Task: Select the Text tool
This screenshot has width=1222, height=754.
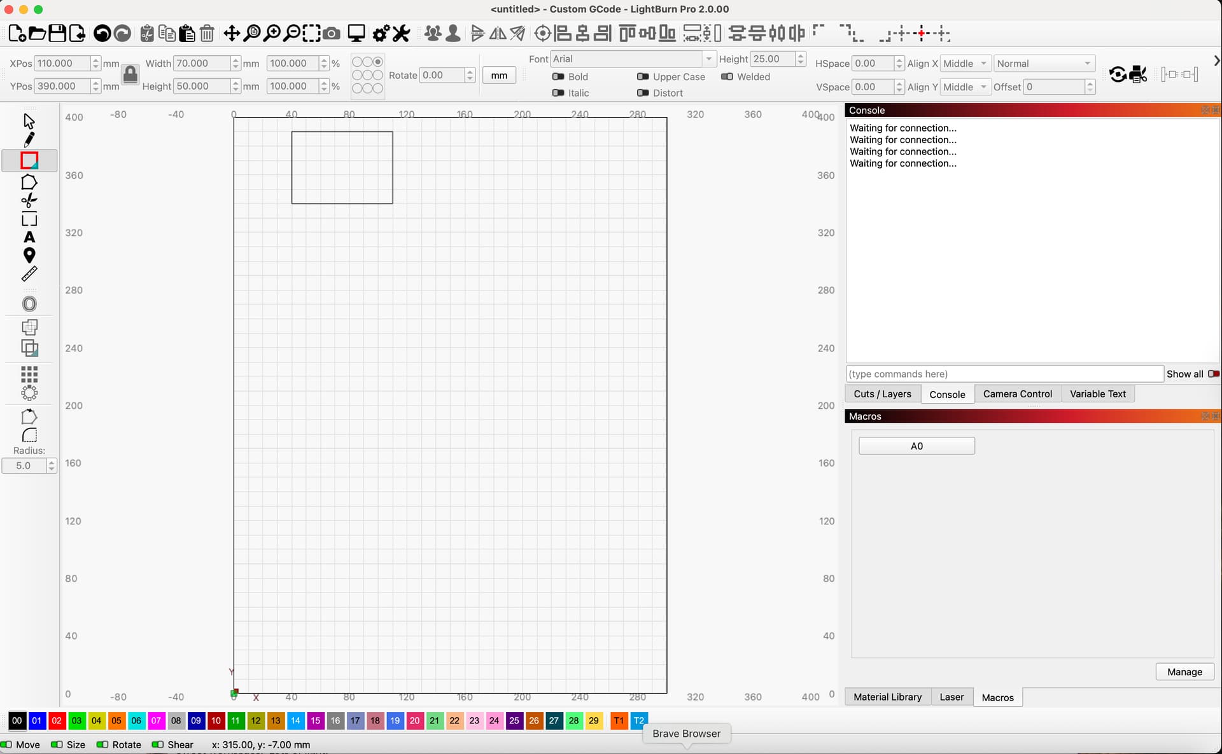Action: pyautogui.click(x=29, y=237)
